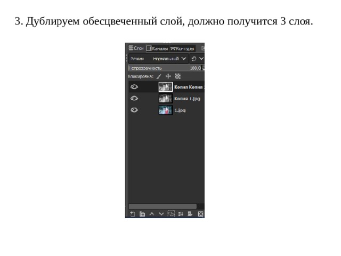Image resolution: width=341 pixels, height=256 pixels.
Task: Merge down the selected layer
Action: click(x=181, y=214)
